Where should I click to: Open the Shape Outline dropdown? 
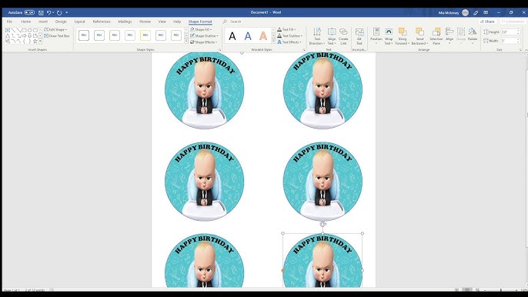[205, 35]
